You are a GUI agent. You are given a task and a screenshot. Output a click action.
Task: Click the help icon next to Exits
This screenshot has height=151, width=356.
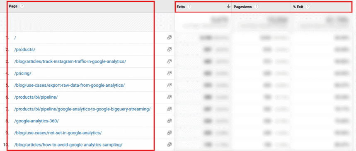[189, 7]
